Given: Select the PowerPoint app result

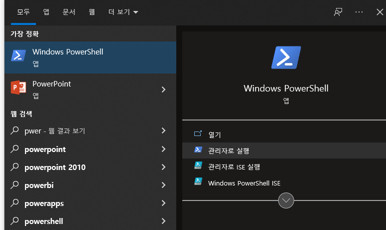Looking at the screenshot, I should (90, 89).
